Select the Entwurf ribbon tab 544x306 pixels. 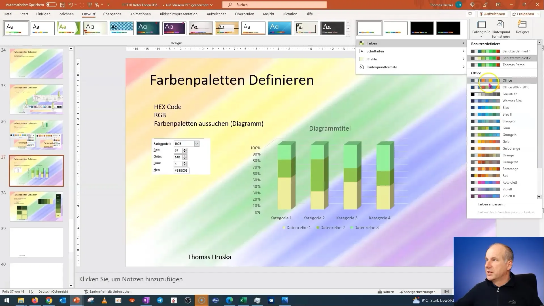pyautogui.click(x=89, y=14)
